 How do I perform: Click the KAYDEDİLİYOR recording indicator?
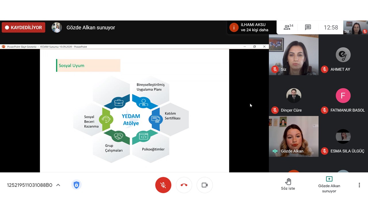pyautogui.click(x=24, y=28)
